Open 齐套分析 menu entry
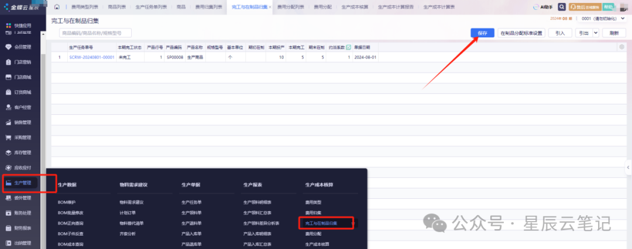Viewport: 632px width, 249px height. (128, 234)
